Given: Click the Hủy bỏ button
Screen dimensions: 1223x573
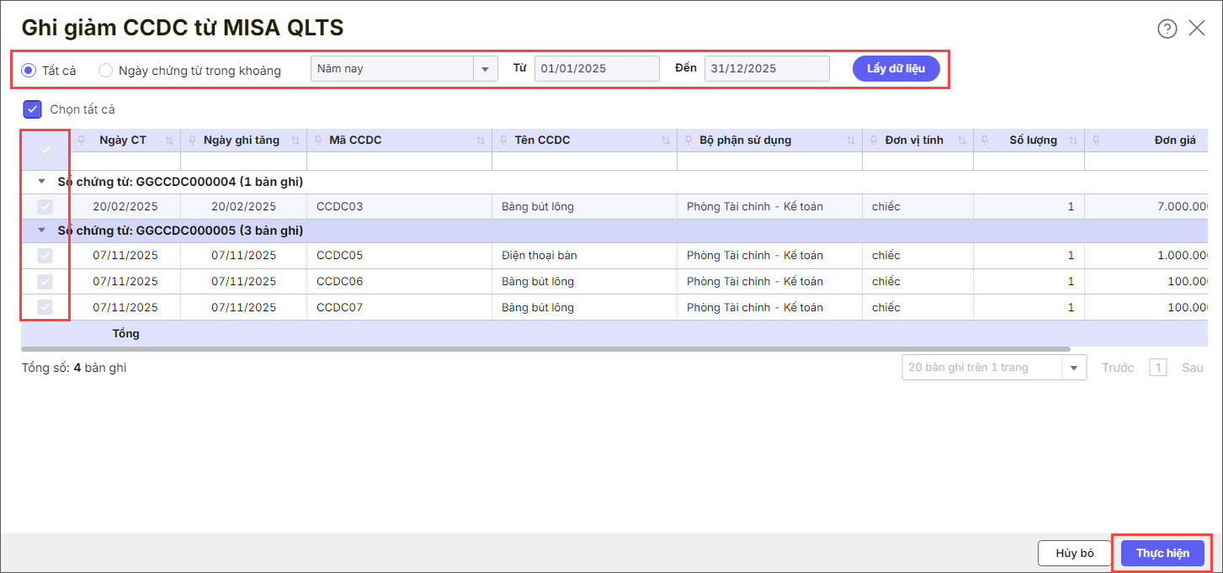Looking at the screenshot, I should coord(1074,553).
